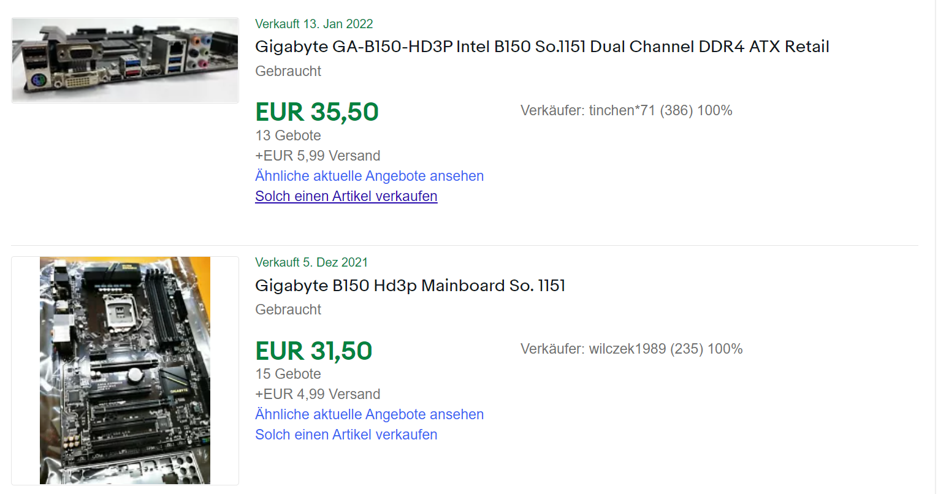Click 'Gebraucht' condition under the GA-B150-HD3P title
The height and width of the screenshot is (494, 946).
288,71
